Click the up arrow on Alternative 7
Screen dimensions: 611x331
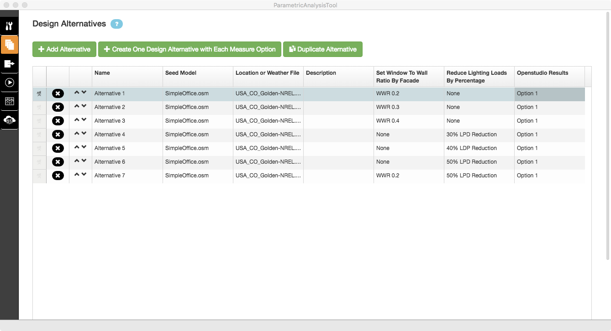[x=77, y=175]
